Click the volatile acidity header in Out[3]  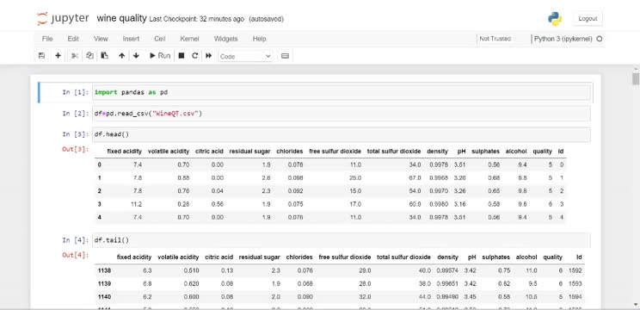click(x=169, y=151)
